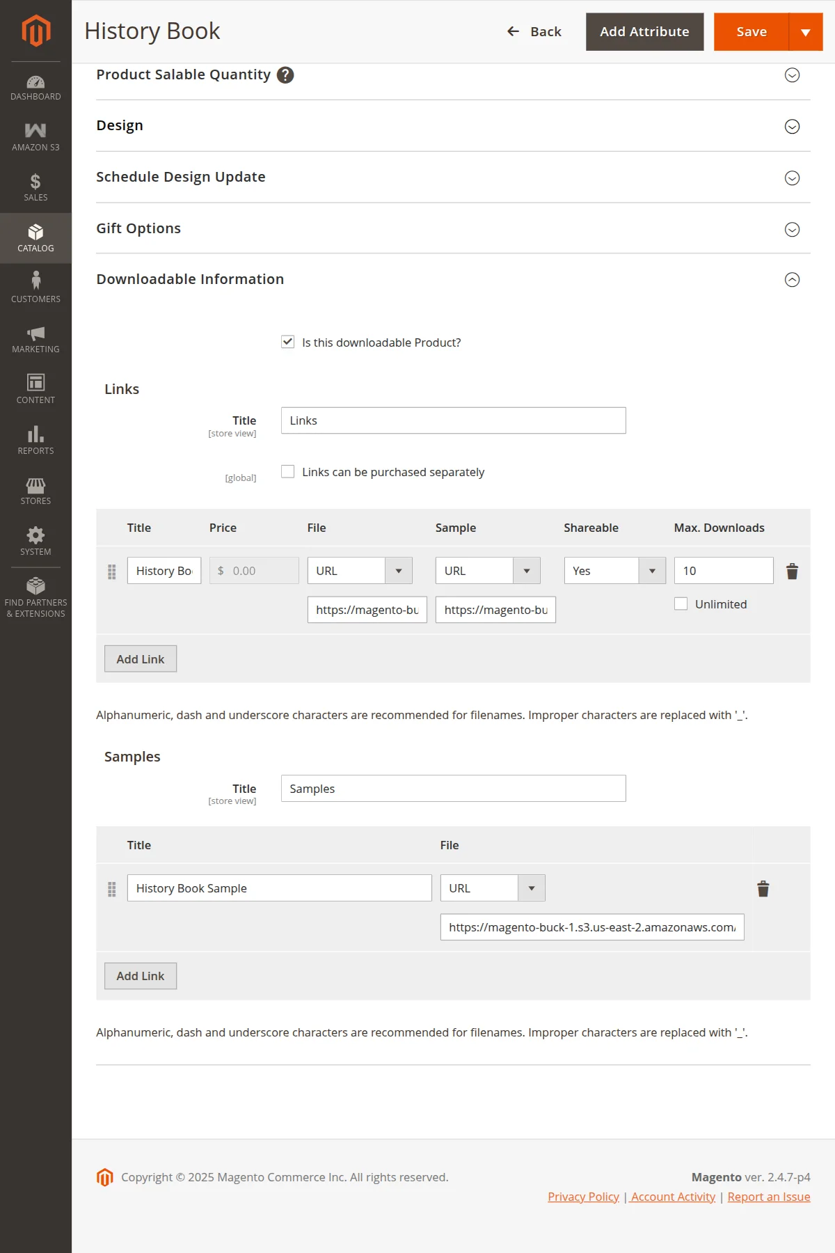Uncheck 'Is this downloadable Product?' checkbox
Image resolution: width=835 pixels, height=1253 pixels.
287,342
